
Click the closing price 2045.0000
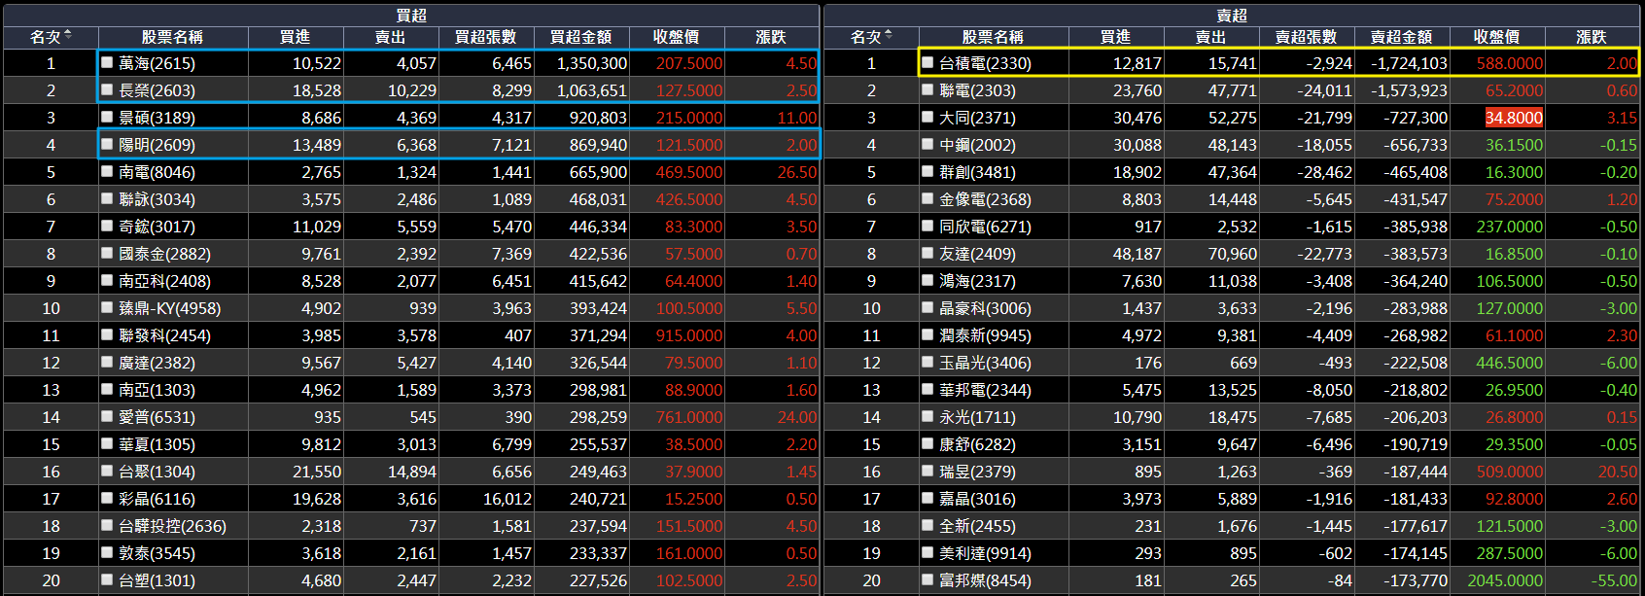click(x=1505, y=580)
